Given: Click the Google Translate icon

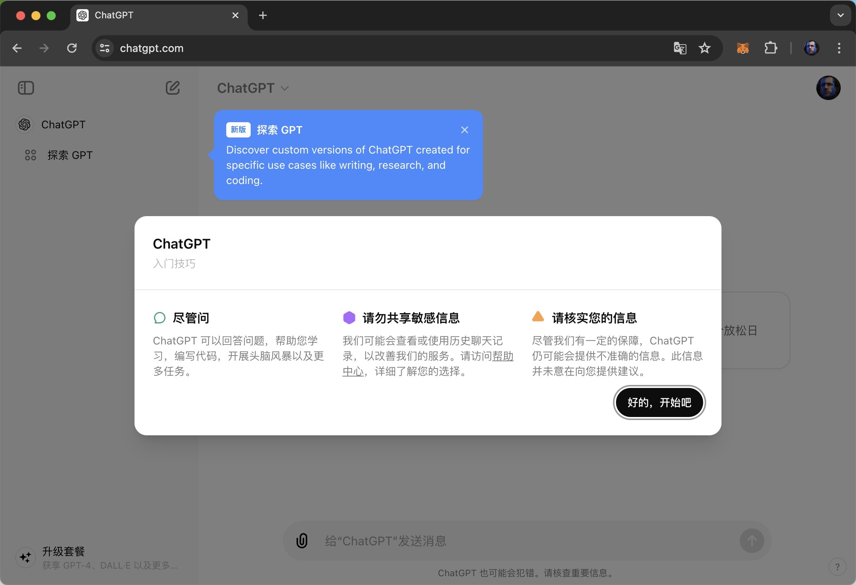Looking at the screenshot, I should click(680, 48).
